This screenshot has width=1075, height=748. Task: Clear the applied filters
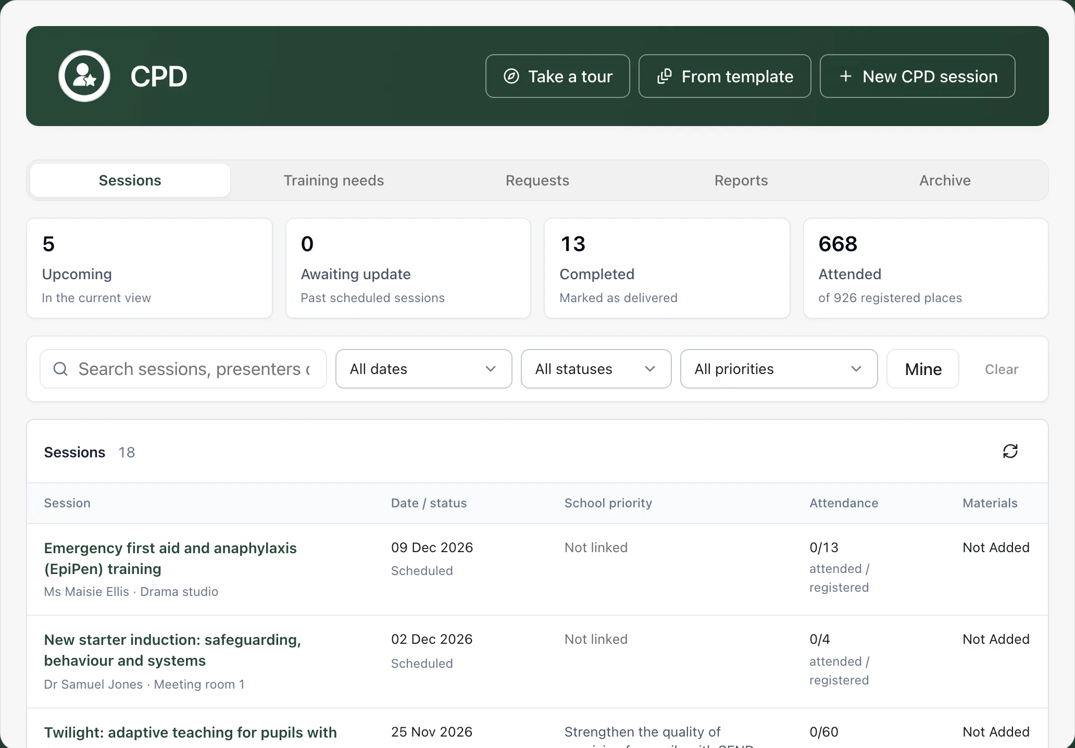tap(1002, 369)
